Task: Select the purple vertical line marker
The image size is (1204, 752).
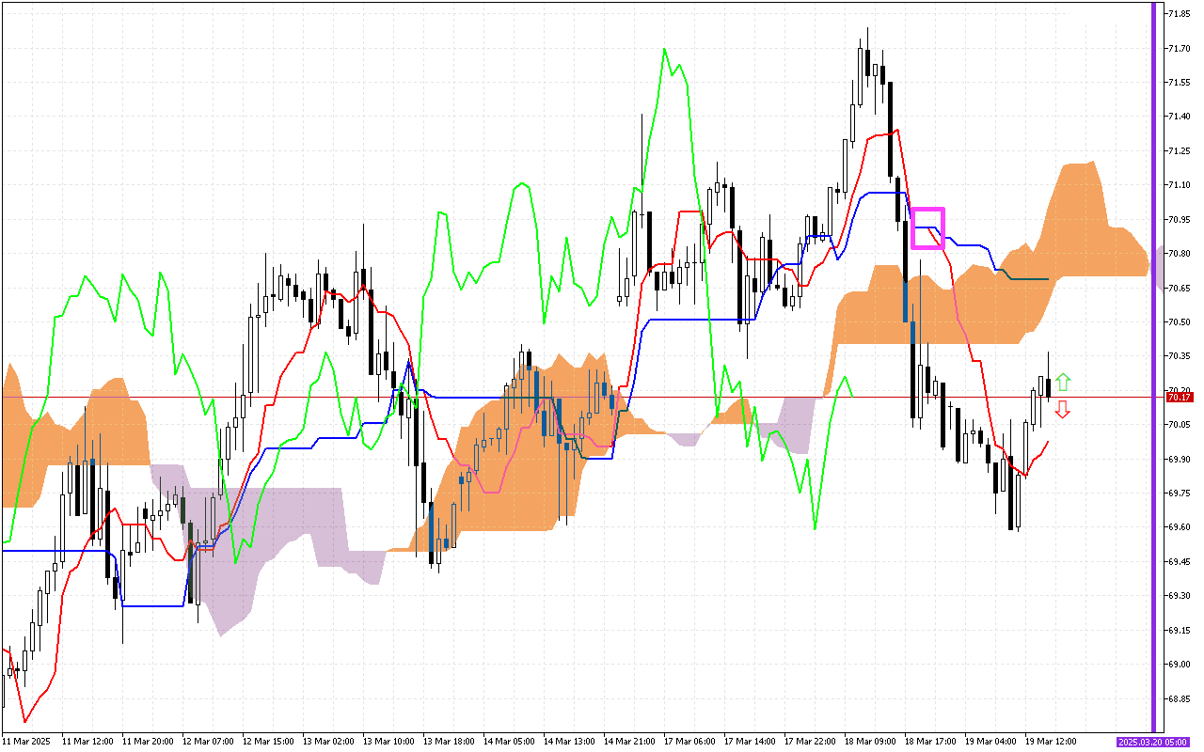Action: [x=1154, y=367]
